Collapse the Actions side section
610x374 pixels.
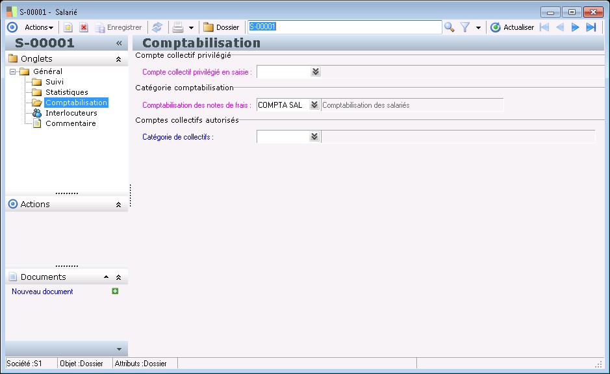click(119, 205)
